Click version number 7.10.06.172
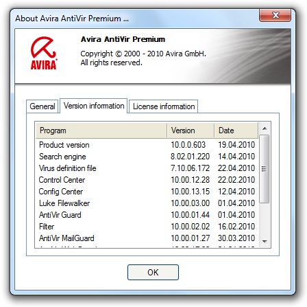This screenshot has height=307, width=307. 190,168
